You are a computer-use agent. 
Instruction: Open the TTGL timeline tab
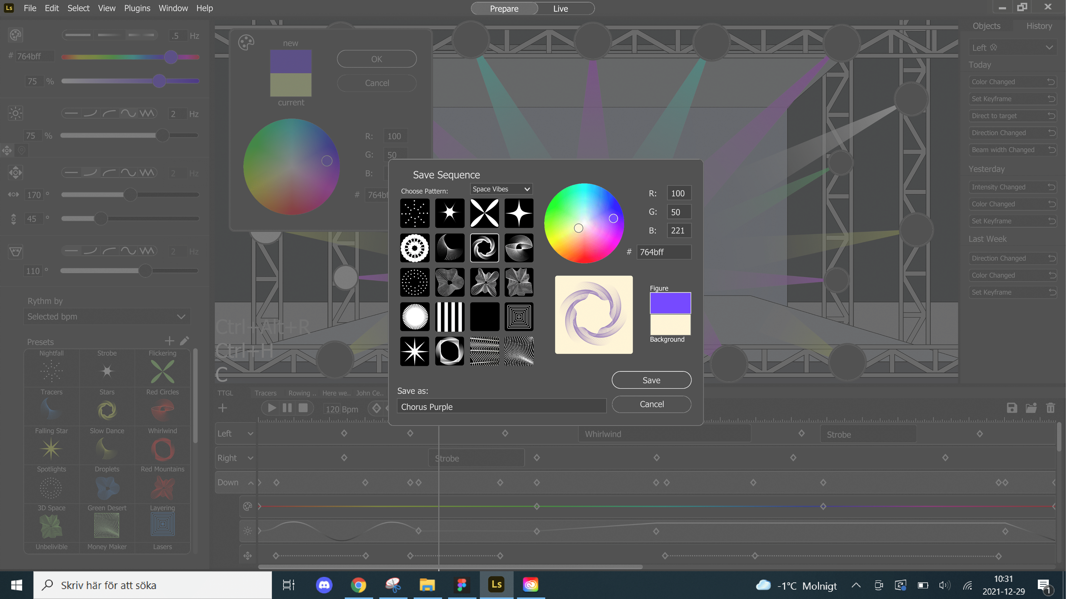(x=225, y=393)
